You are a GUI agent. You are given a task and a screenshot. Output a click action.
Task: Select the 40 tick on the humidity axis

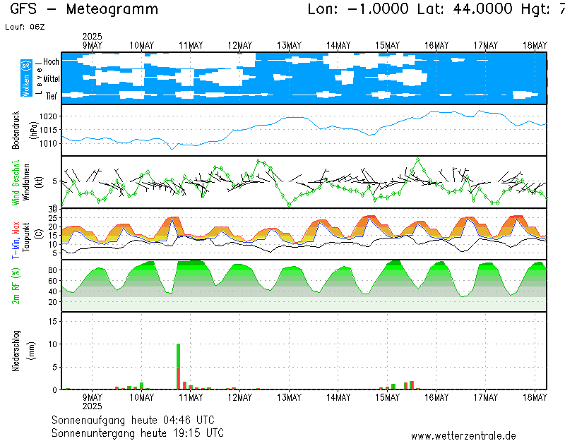click(x=52, y=291)
